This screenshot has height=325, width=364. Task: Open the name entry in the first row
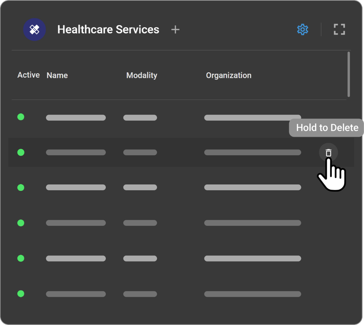click(x=76, y=118)
